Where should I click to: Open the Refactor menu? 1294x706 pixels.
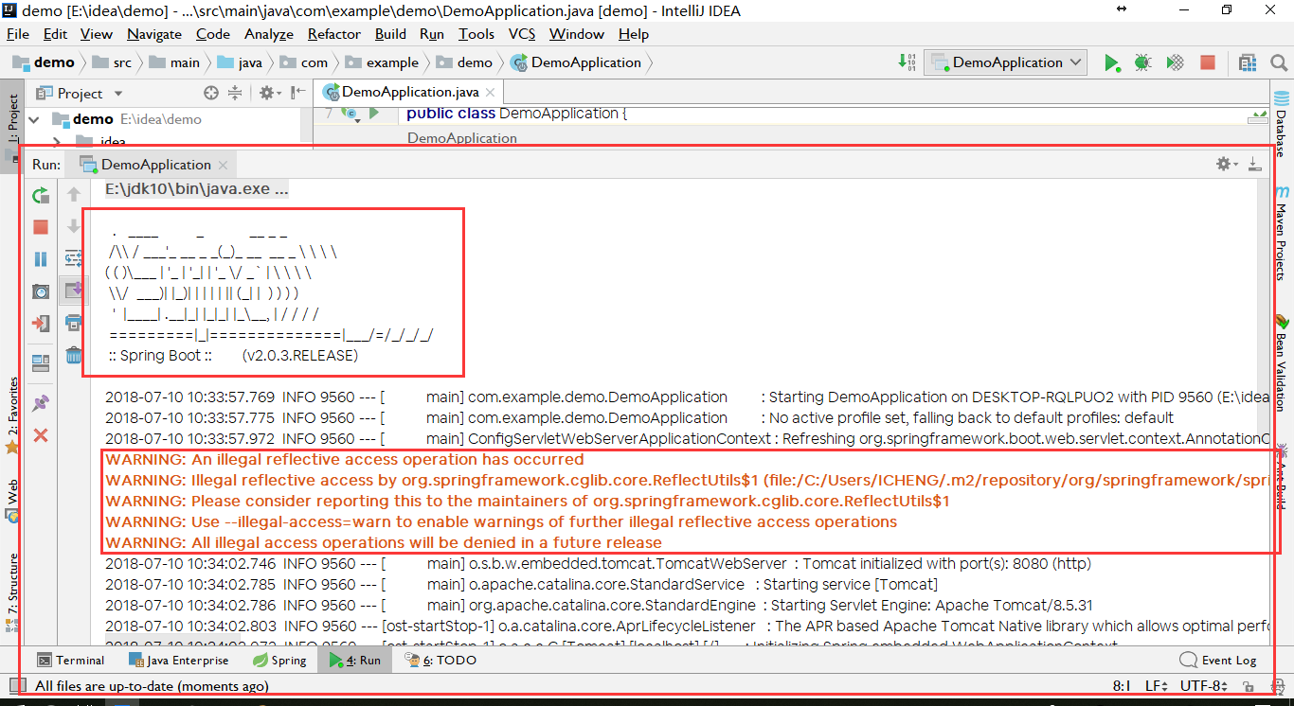[334, 34]
